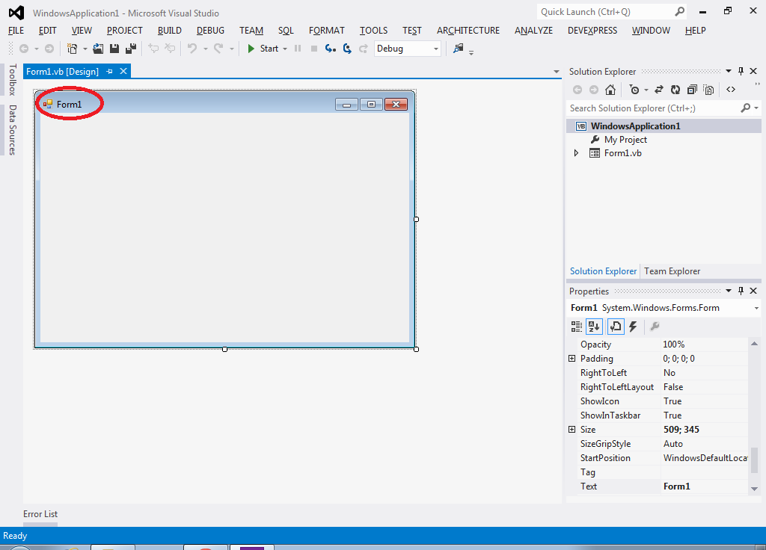Click the View Code icon in Solution Explorer
This screenshot has height=550, width=766.
(731, 89)
